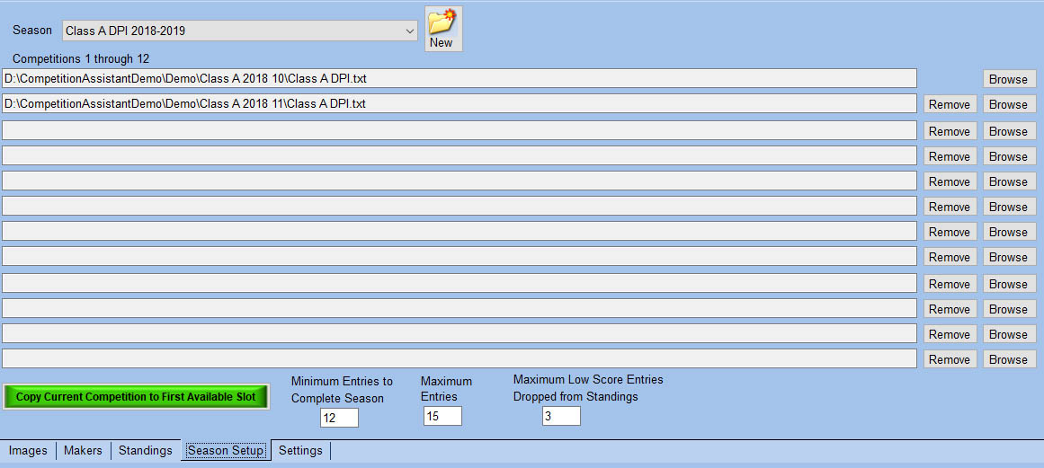The width and height of the screenshot is (1044, 468).
Task: Click the Maximum Entries field showing 15
Action: point(442,416)
